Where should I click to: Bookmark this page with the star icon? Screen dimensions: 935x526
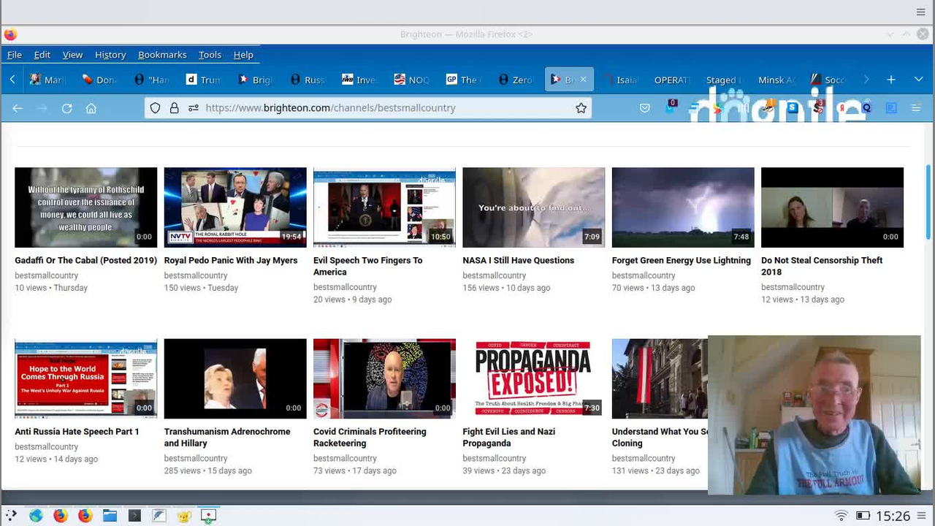[581, 108]
